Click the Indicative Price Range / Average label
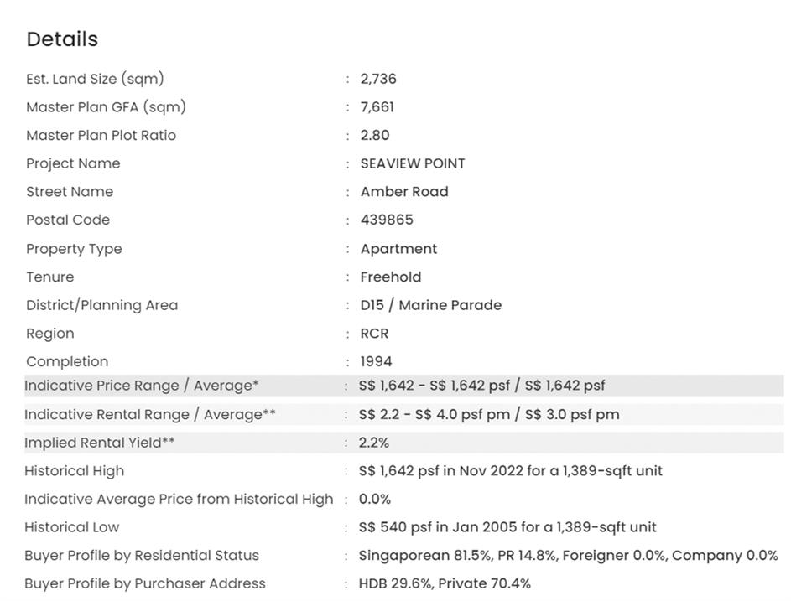The height and width of the screenshot is (601, 791). [x=142, y=386]
